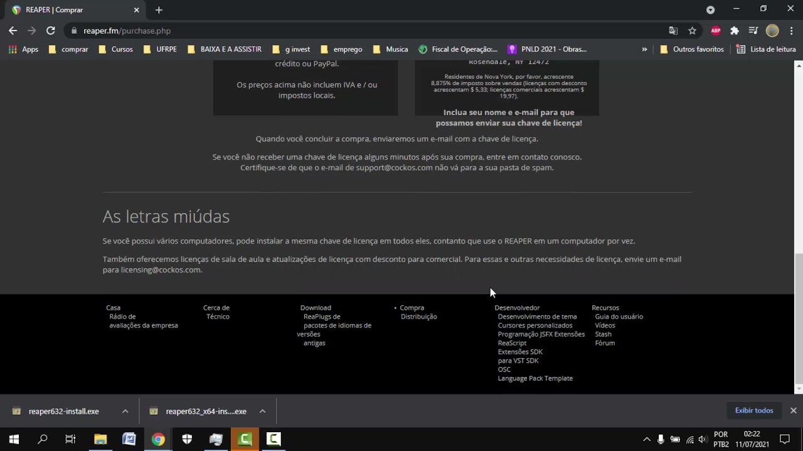Open the Google Translate page icon

tap(673, 30)
